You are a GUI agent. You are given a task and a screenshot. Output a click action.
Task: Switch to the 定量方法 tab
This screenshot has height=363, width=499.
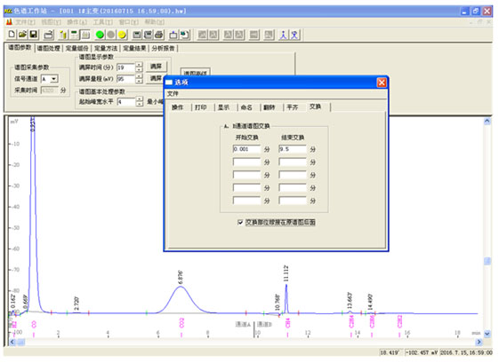click(x=106, y=48)
